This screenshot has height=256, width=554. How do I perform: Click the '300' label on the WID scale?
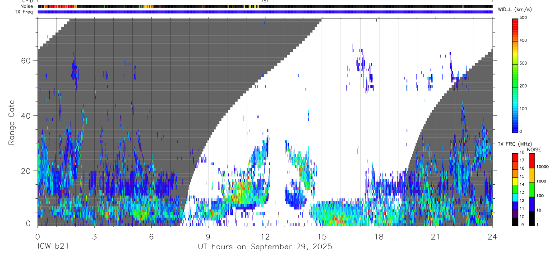(x=523, y=63)
